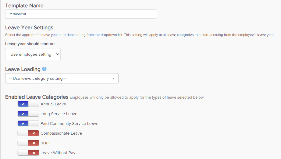281x159 pixels.
Task: Click the blue checkmark beside Long Service Leave
Action: (23, 114)
